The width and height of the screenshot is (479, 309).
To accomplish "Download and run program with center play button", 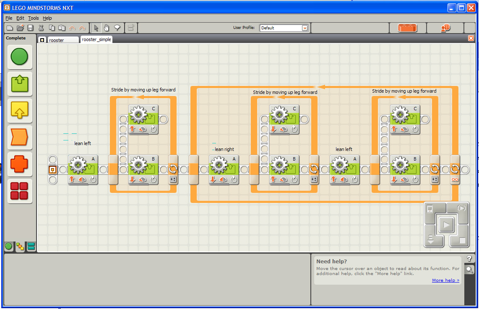I will click(x=446, y=225).
